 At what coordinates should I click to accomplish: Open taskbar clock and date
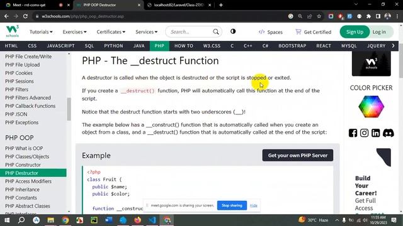[378, 220]
